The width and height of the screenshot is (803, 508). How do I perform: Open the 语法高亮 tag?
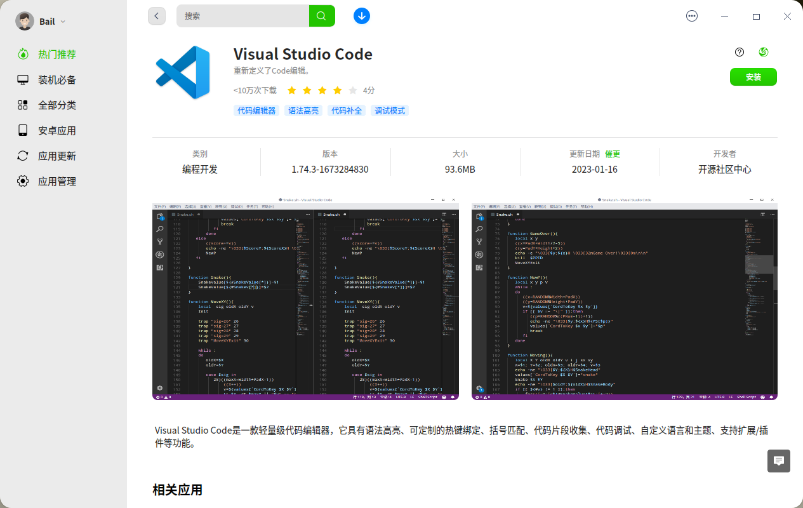click(x=303, y=110)
